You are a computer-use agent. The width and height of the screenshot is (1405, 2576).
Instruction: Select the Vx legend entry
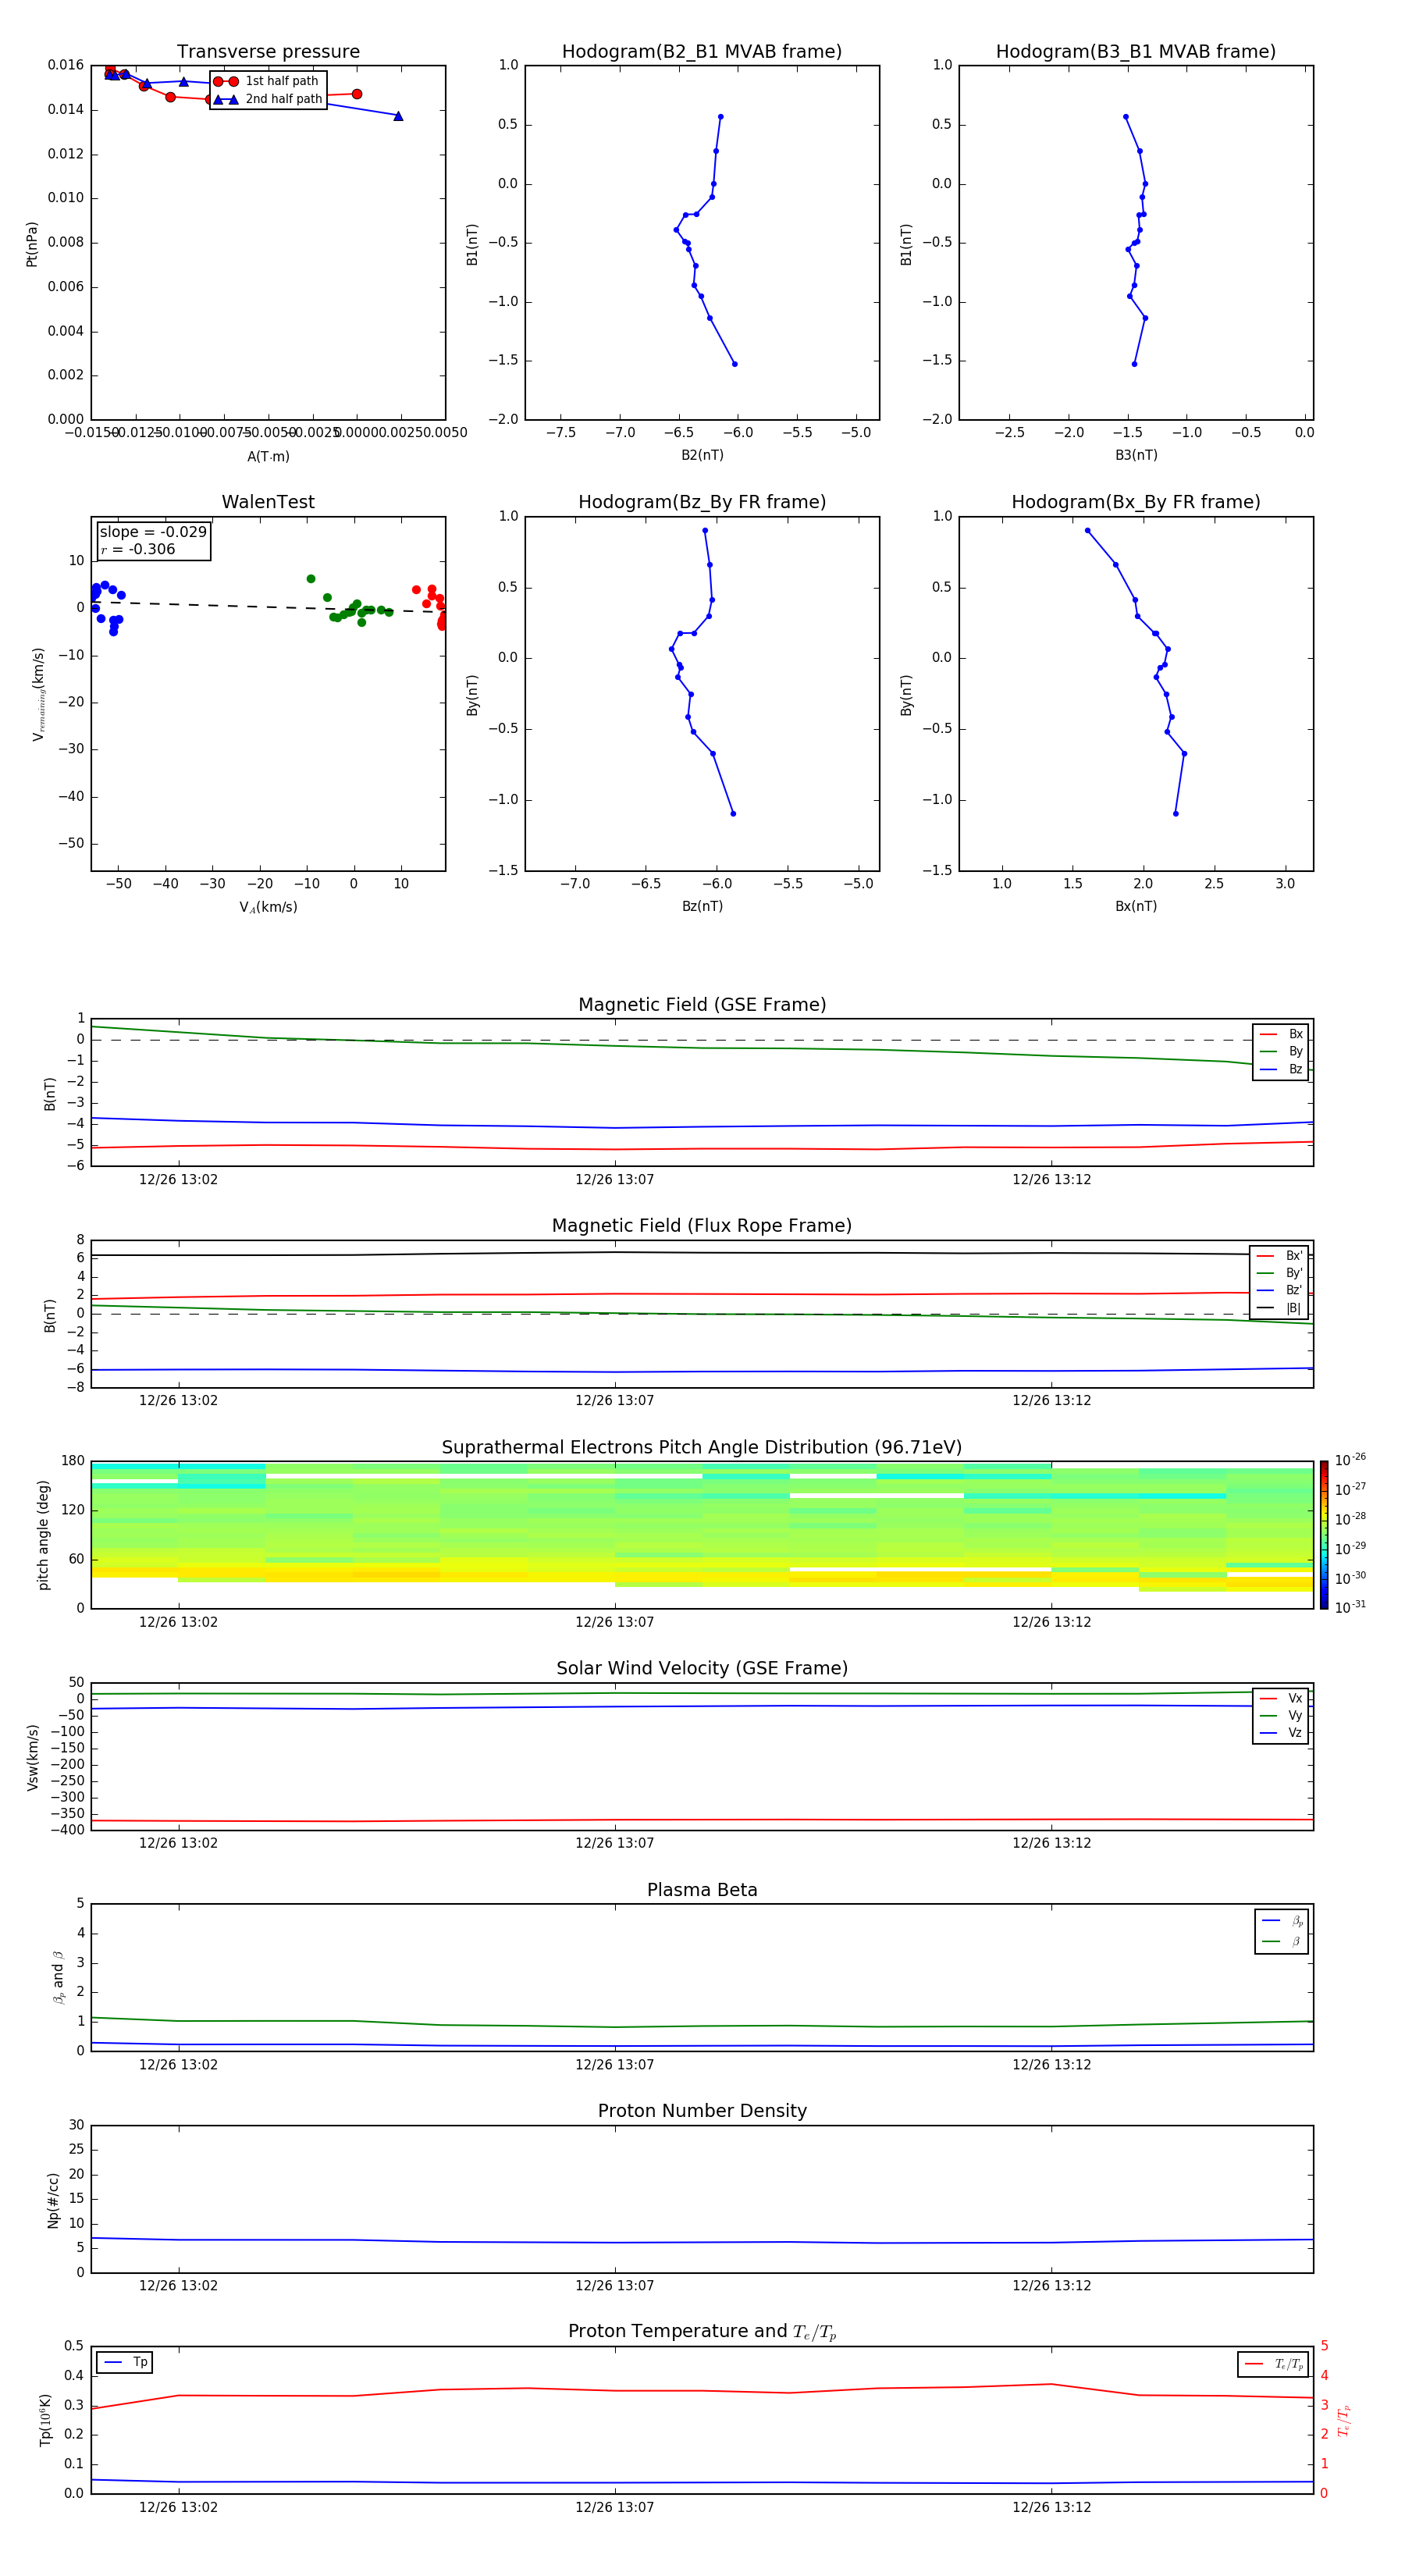(x=1281, y=1698)
